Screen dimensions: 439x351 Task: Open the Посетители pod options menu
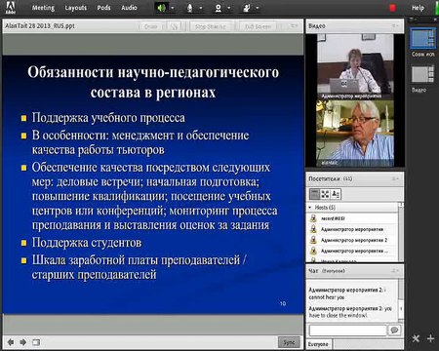[395, 178]
